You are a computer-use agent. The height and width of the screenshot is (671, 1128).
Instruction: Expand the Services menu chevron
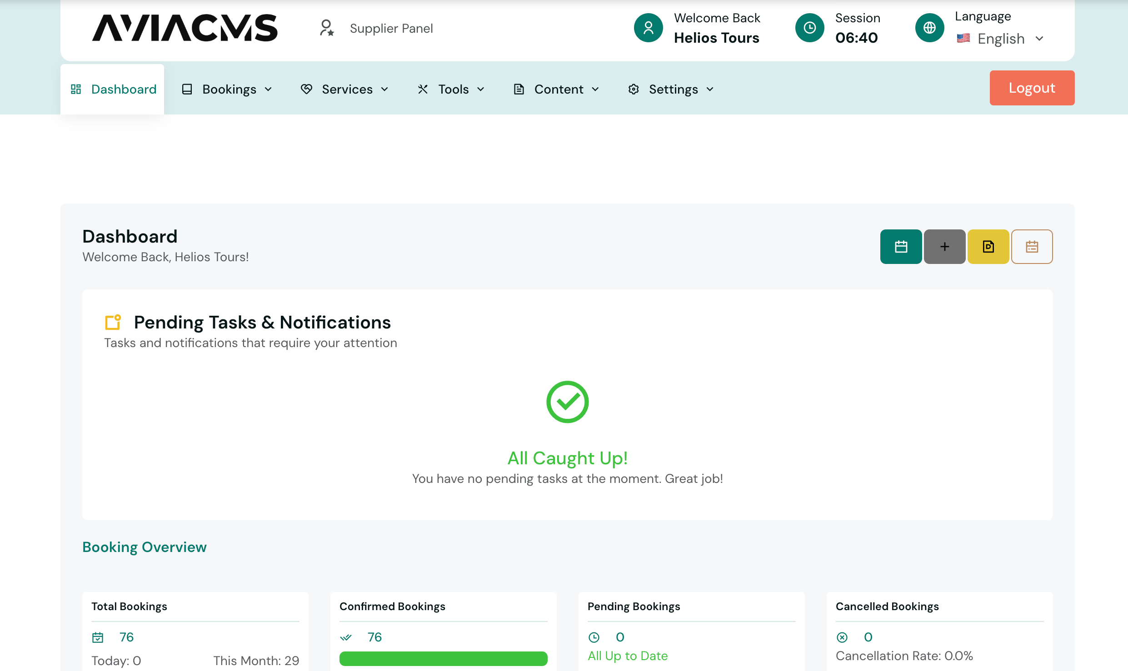coord(384,89)
